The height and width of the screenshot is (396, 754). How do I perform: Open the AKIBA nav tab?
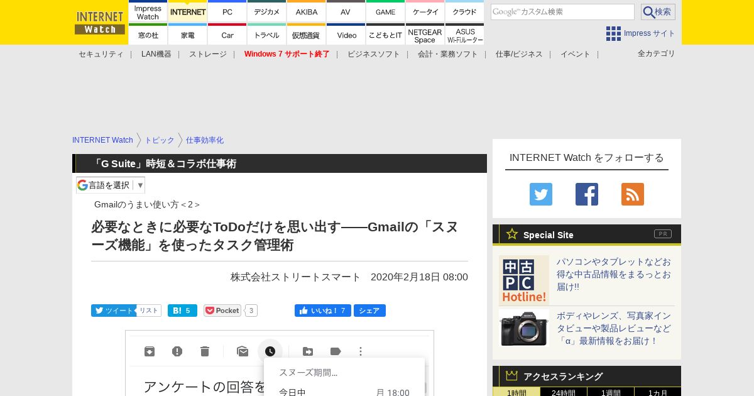tap(307, 11)
